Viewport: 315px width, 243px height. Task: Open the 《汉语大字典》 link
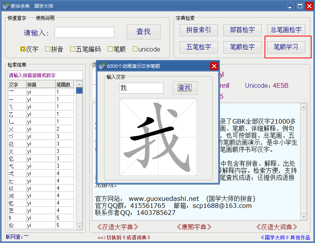[117, 227]
